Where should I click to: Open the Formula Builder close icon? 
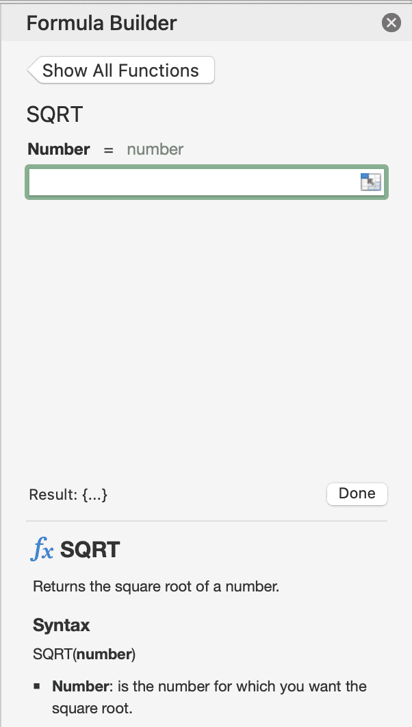tap(391, 23)
